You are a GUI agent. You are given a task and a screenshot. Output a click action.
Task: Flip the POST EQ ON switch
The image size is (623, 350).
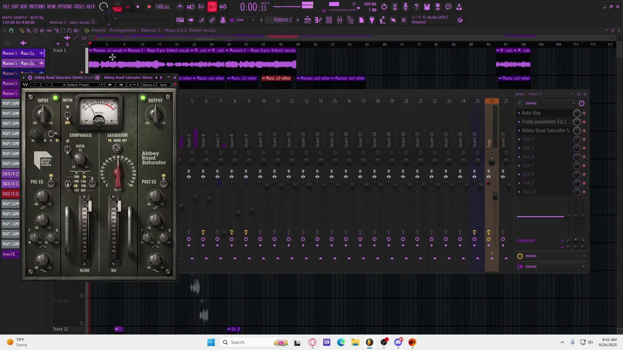tap(164, 183)
